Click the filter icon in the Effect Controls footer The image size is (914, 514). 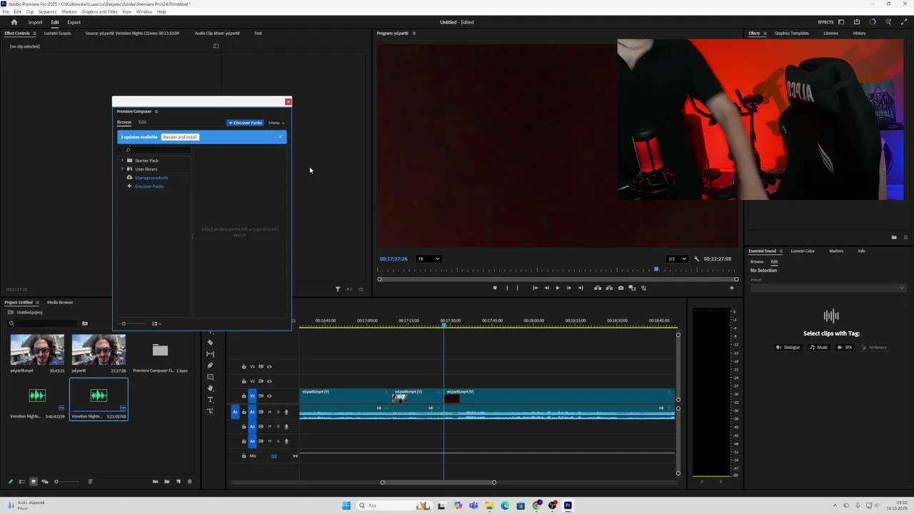[338, 289]
